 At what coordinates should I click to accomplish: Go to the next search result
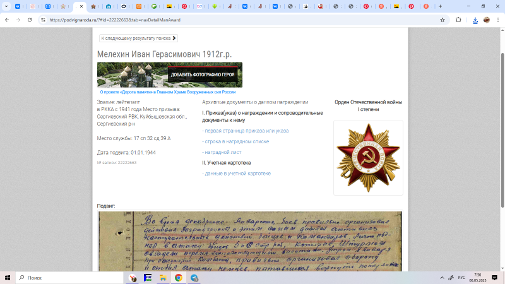[x=138, y=38]
